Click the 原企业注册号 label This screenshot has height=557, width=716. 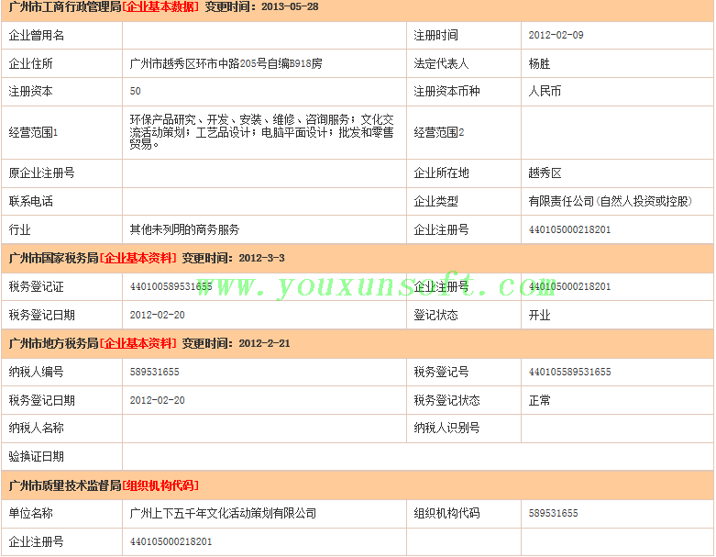pos(41,173)
